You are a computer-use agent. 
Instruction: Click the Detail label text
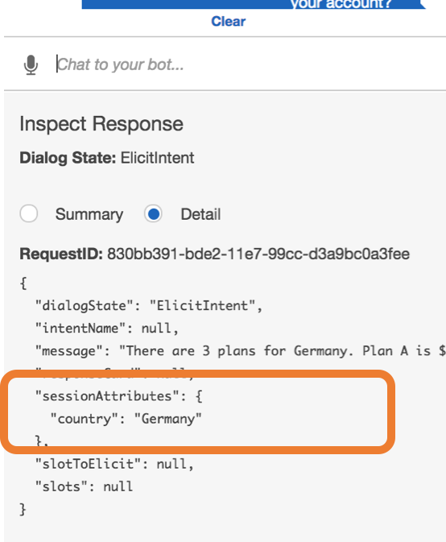(200, 214)
